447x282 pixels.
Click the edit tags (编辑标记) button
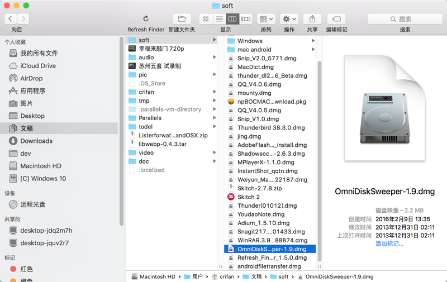click(x=336, y=19)
